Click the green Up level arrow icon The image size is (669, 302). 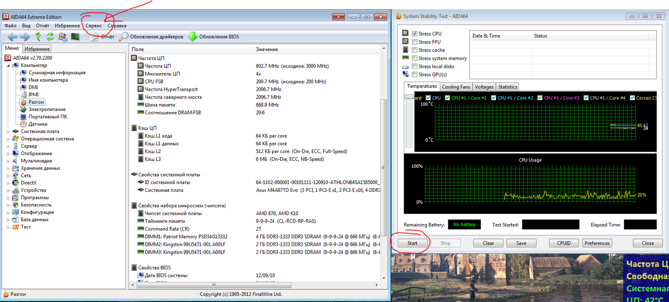[x=38, y=37]
